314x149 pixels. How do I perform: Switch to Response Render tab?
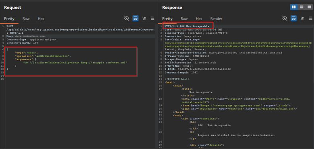click(x=216, y=18)
